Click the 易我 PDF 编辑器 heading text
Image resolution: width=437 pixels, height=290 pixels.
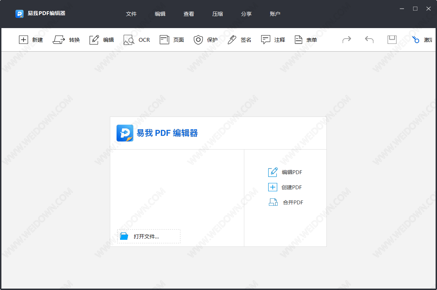point(167,133)
